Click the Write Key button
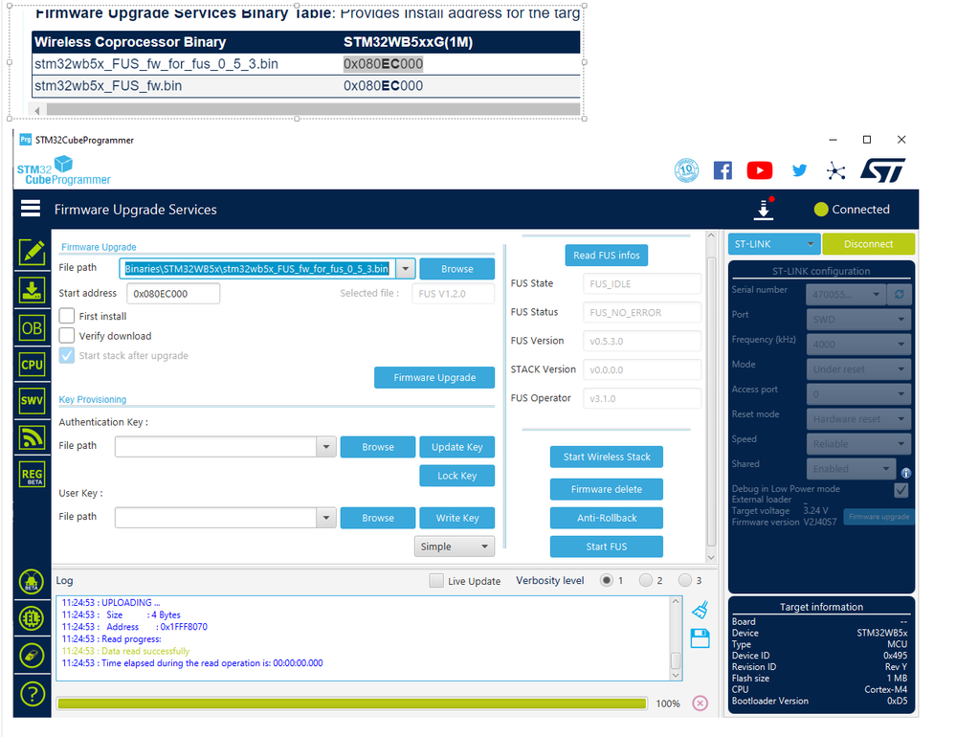 click(457, 518)
